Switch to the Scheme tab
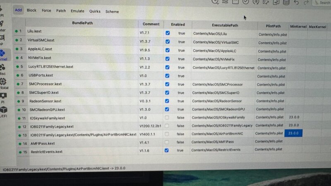The height and width of the screenshot is (186, 331). (x=112, y=12)
